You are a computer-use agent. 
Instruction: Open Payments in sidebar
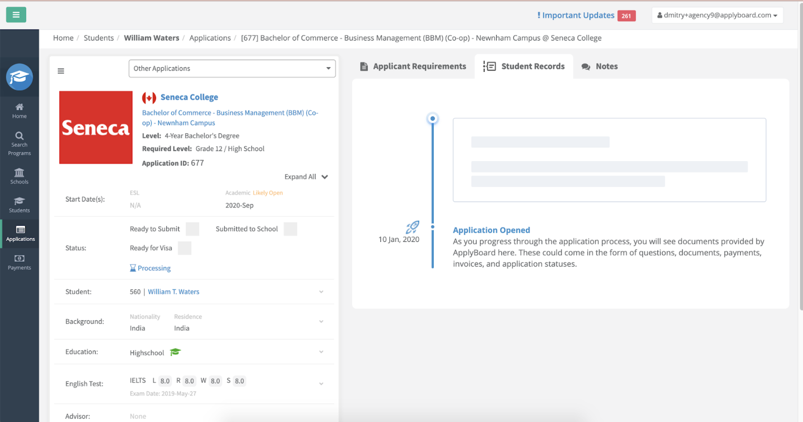[x=19, y=263]
